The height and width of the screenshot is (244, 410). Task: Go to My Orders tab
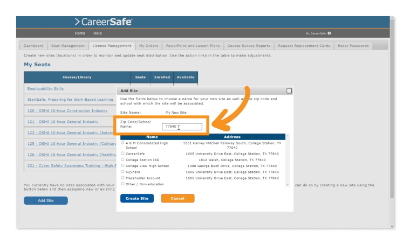click(148, 46)
